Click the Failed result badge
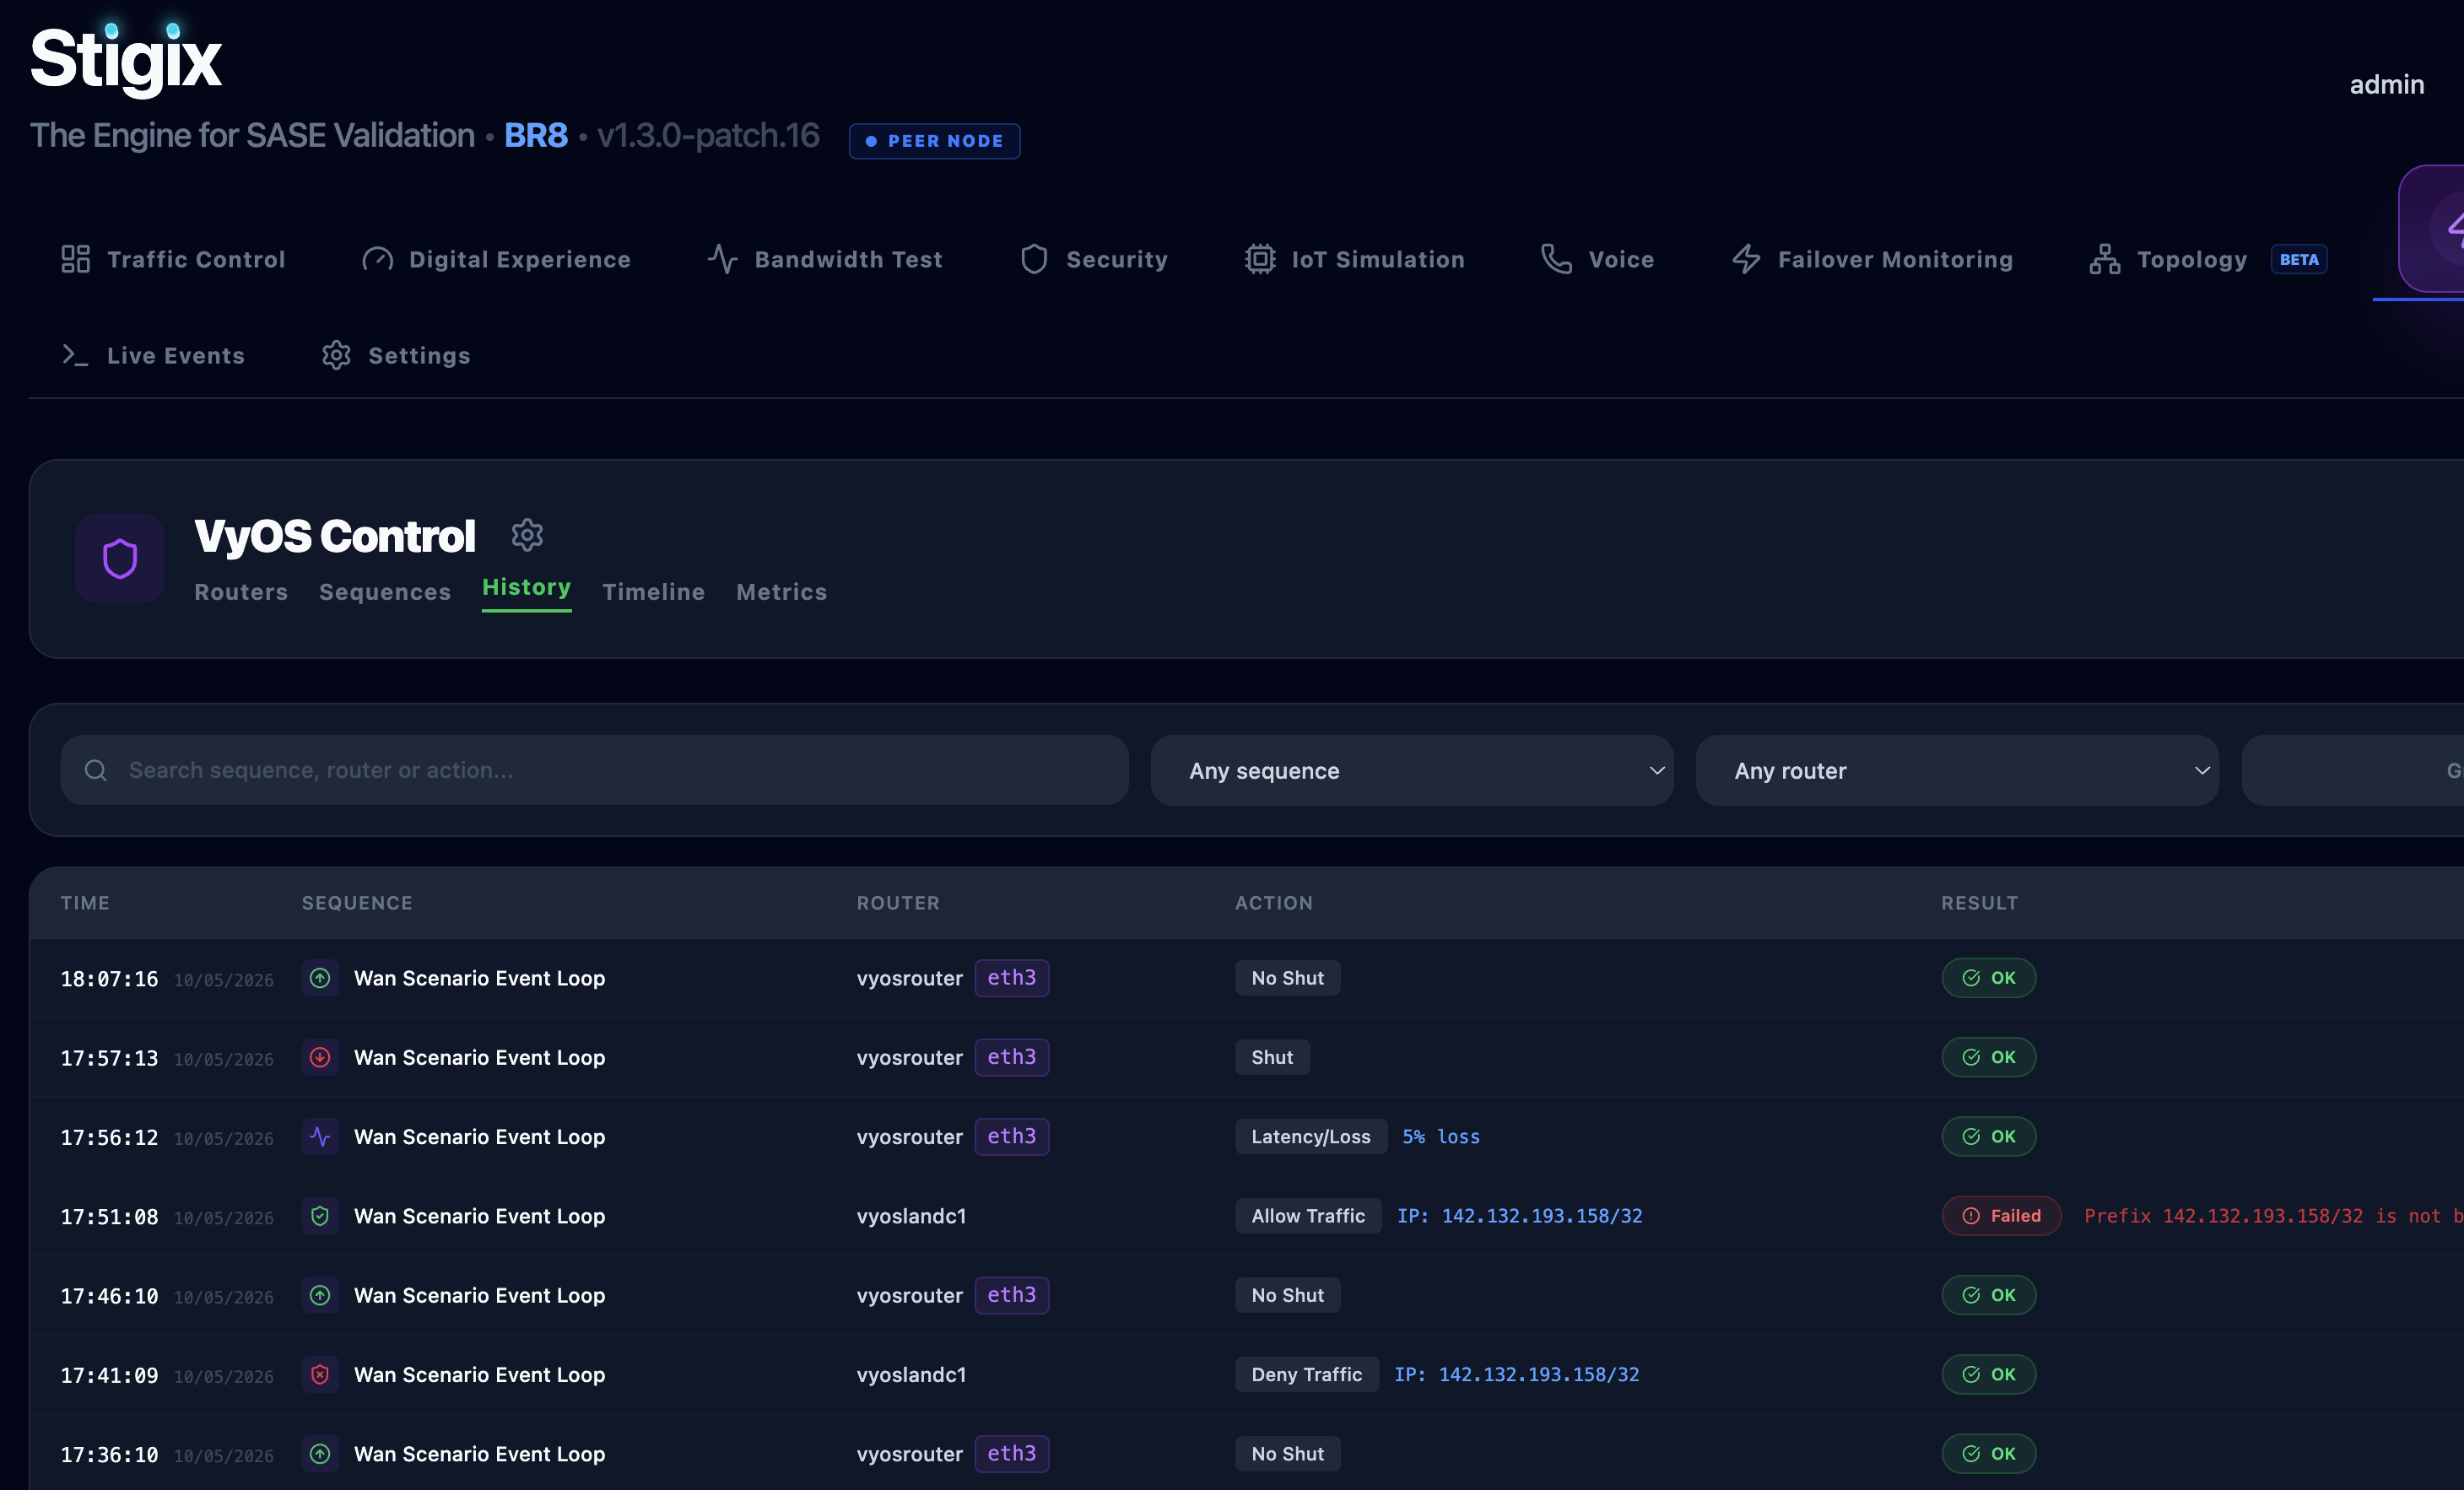 (x=2002, y=1216)
